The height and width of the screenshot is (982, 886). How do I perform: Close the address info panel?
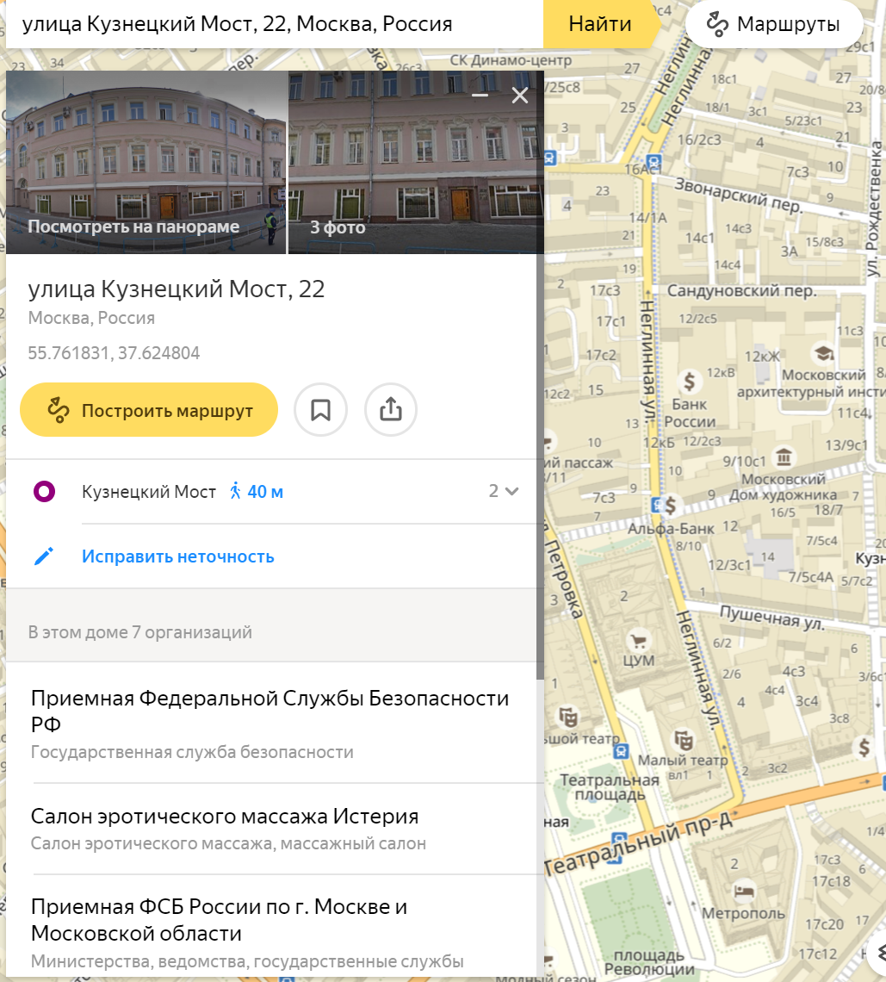(x=520, y=96)
